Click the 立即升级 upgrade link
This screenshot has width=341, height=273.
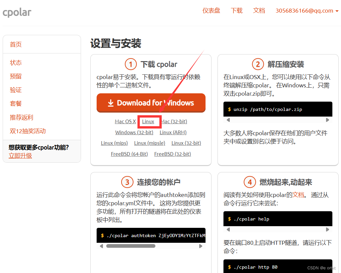tap(20, 155)
